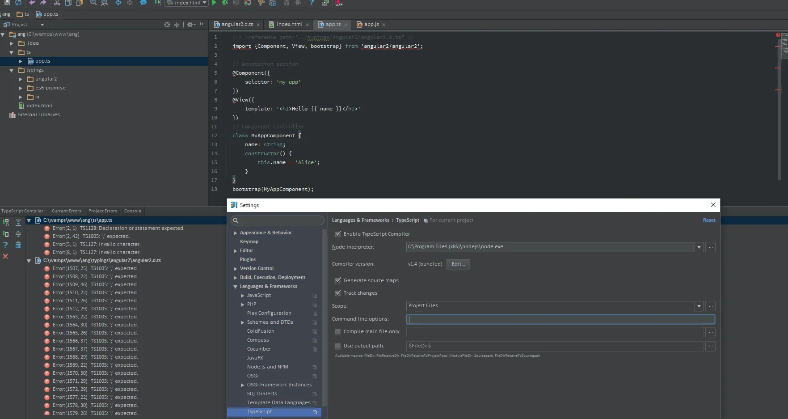Click the red X icon in compiler panel

click(x=5, y=256)
